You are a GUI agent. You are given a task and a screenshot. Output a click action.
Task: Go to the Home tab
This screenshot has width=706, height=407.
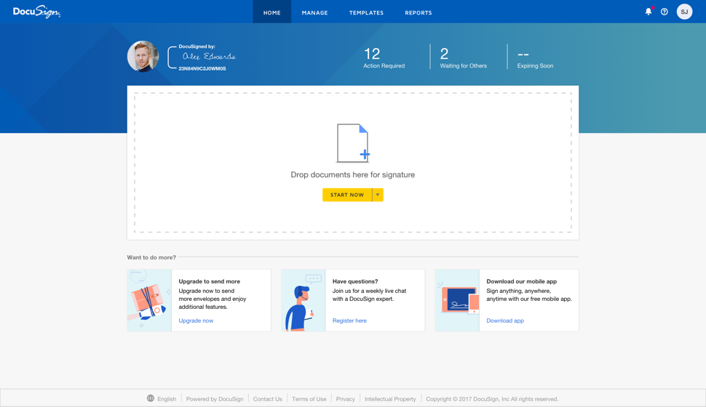[272, 12]
